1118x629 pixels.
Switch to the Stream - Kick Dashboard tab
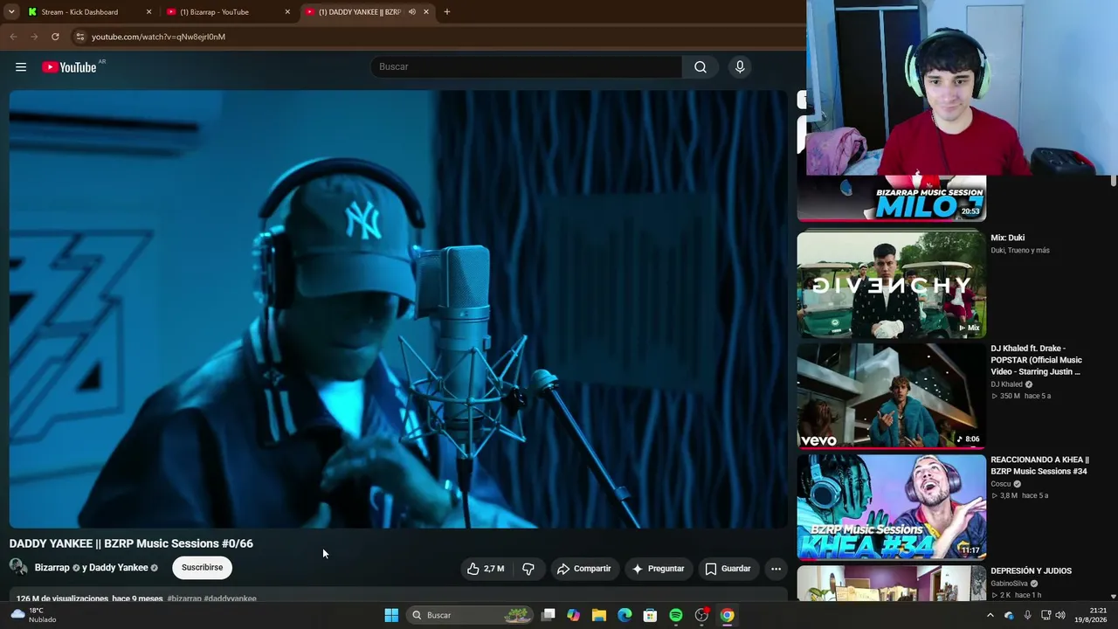click(x=87, y=12)
